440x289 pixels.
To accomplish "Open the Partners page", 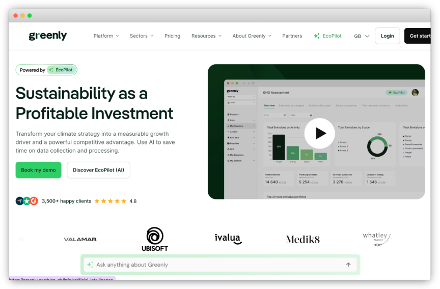I will point(292,36).
